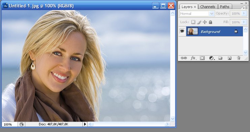Click the Fill value field
This screenshot has height=132, width=250.
point(236,22)
